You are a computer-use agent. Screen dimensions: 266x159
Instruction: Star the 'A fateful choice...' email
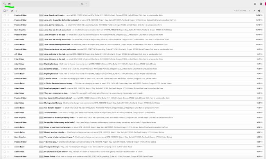[x=8, y=79]
